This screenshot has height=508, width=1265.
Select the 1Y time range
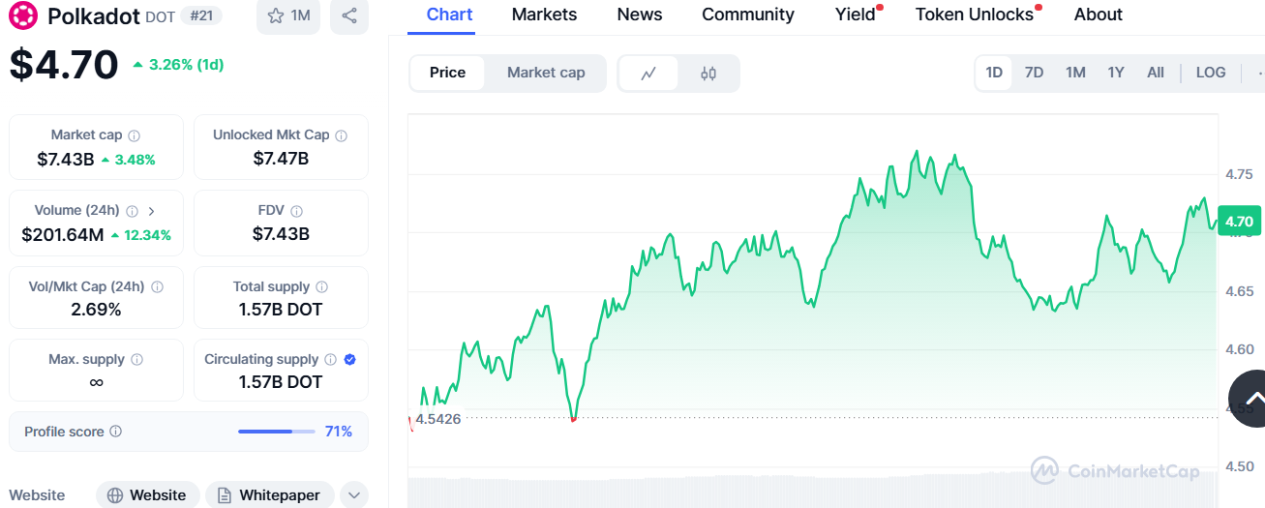pos(1116,73)
